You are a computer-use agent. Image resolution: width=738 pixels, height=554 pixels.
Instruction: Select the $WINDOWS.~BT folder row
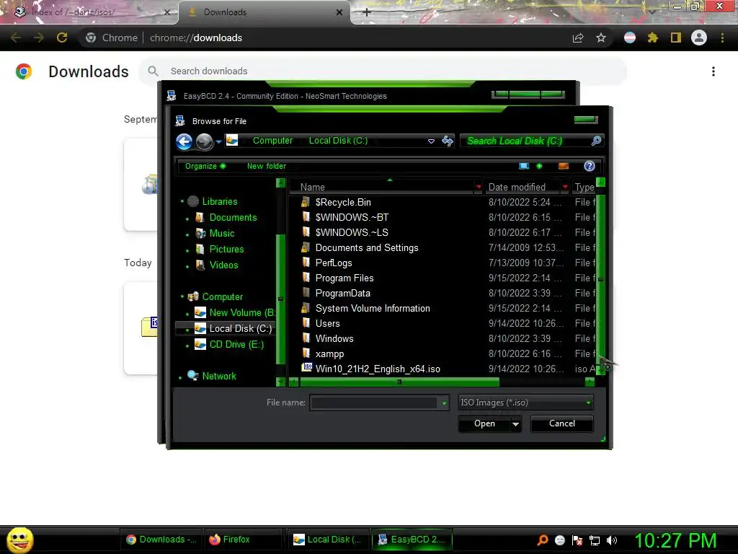coord(443,217)
